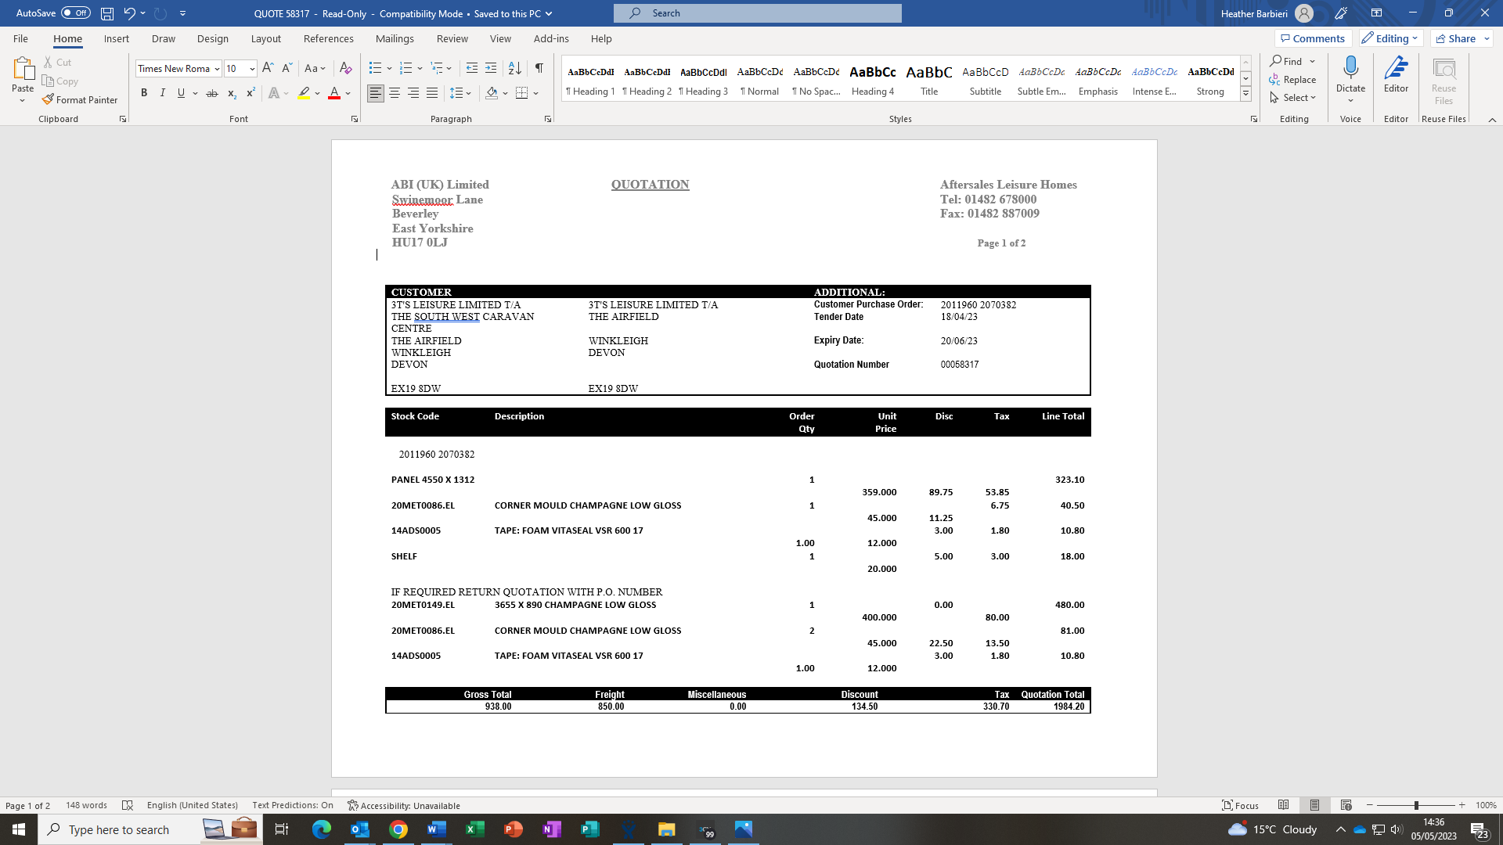Open the Layout ribbon tab
This screenshot has width=1503, height=845.
pos(265,38)
